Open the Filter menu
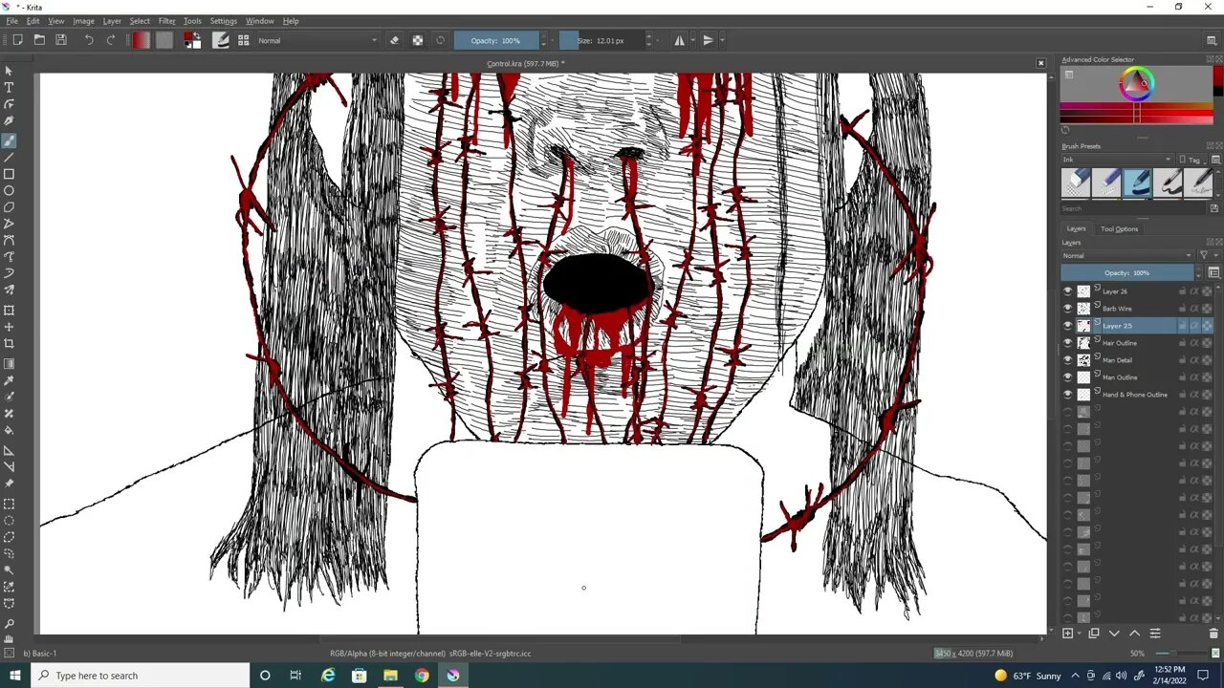Viewport: 1224px width, 688px height. [x=166, y=21]
